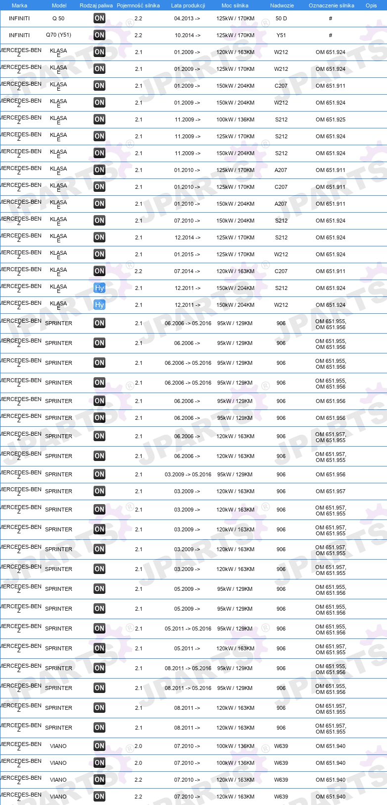Click ON badge in Klasa E 01.2010 125kW A207 row

click(99, 170)
